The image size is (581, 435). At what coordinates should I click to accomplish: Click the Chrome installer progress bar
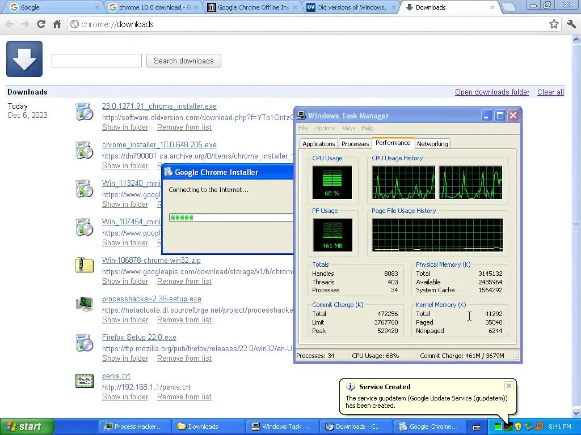(231, 217)
